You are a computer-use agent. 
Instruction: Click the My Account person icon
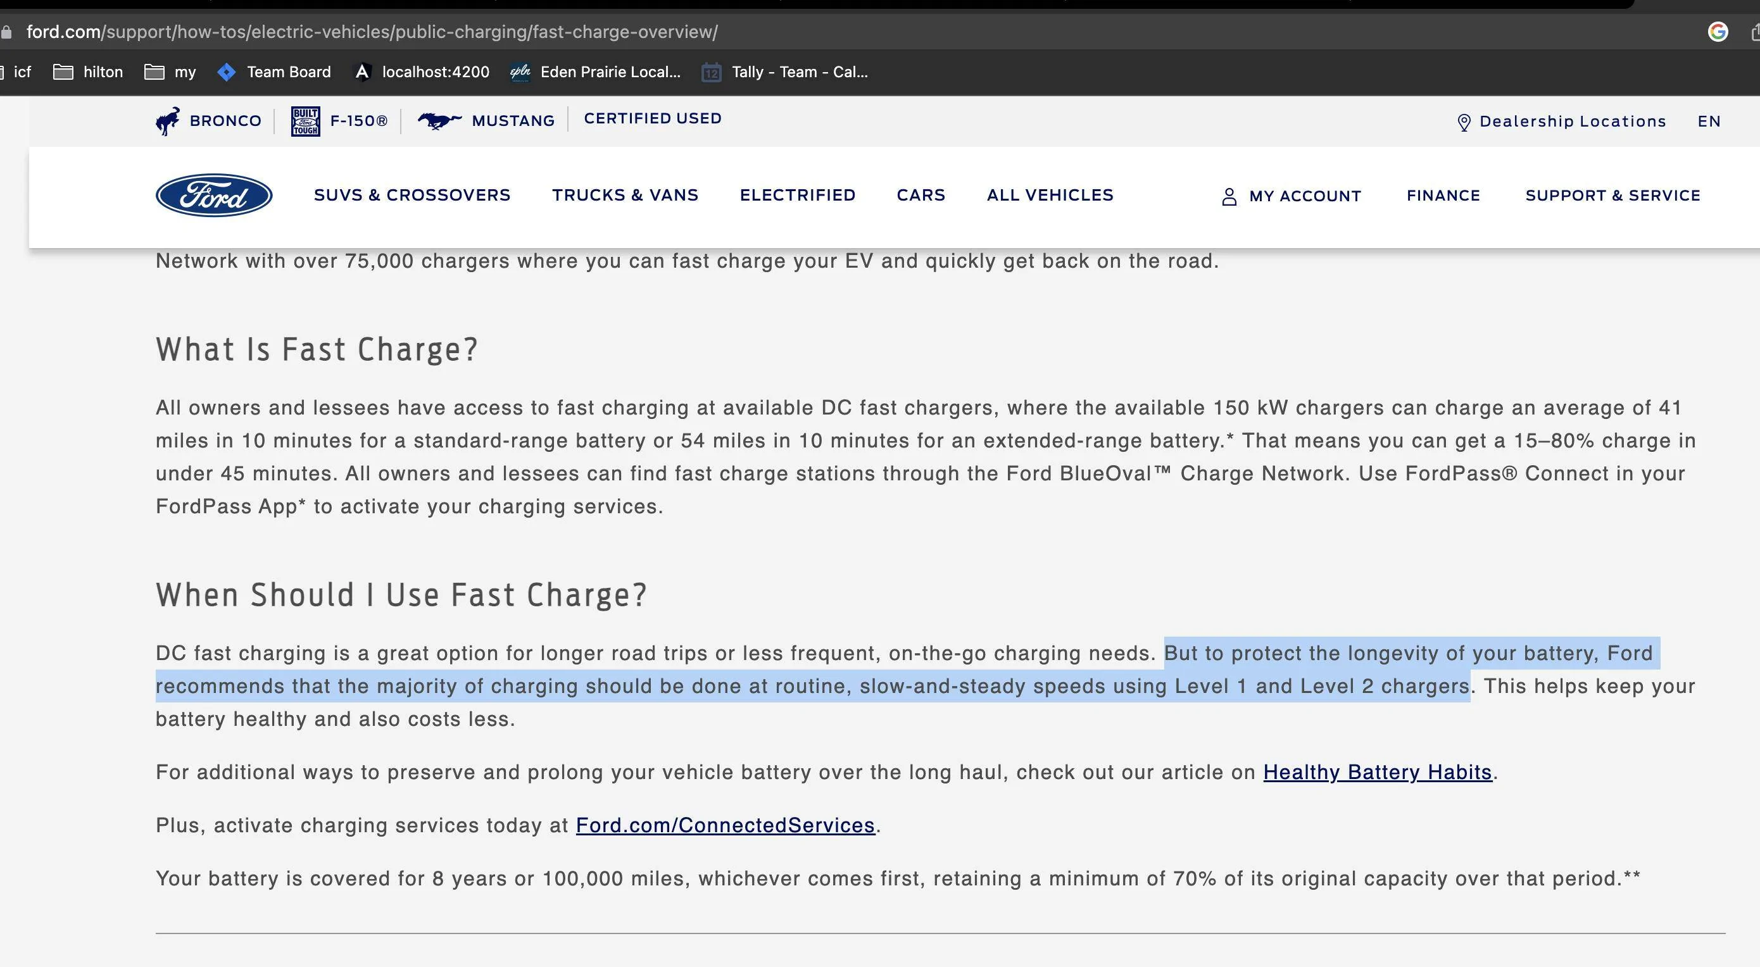click(x=1228, y=197)
